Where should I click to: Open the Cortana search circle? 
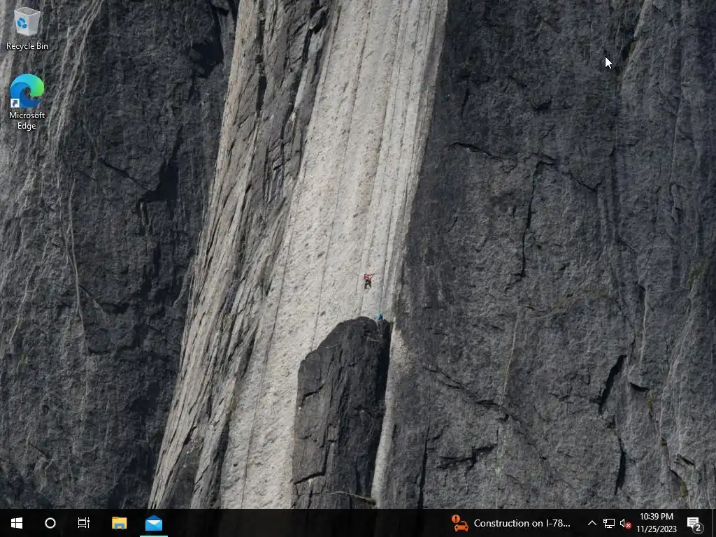pos(50,523)
